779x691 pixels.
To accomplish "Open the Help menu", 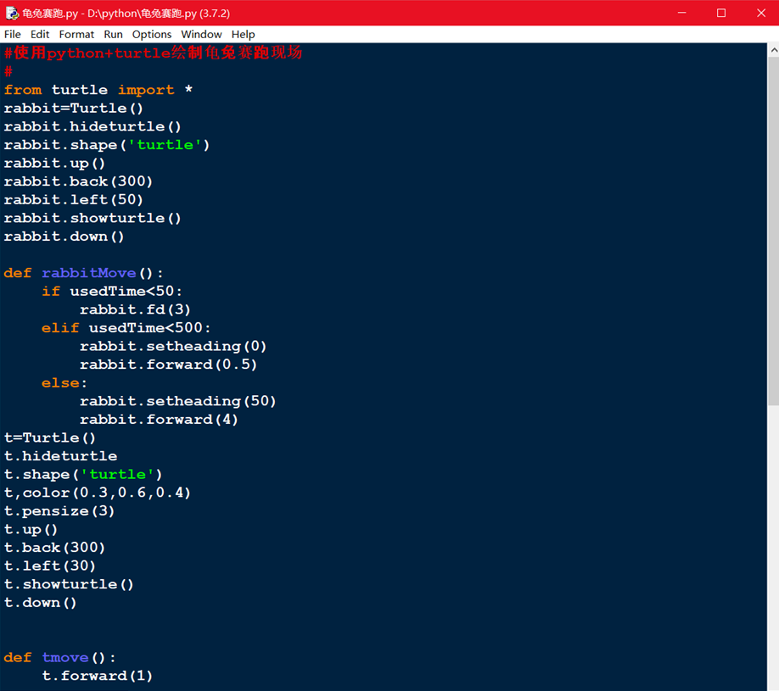I will pyautogui.click(x=243, y=34).
